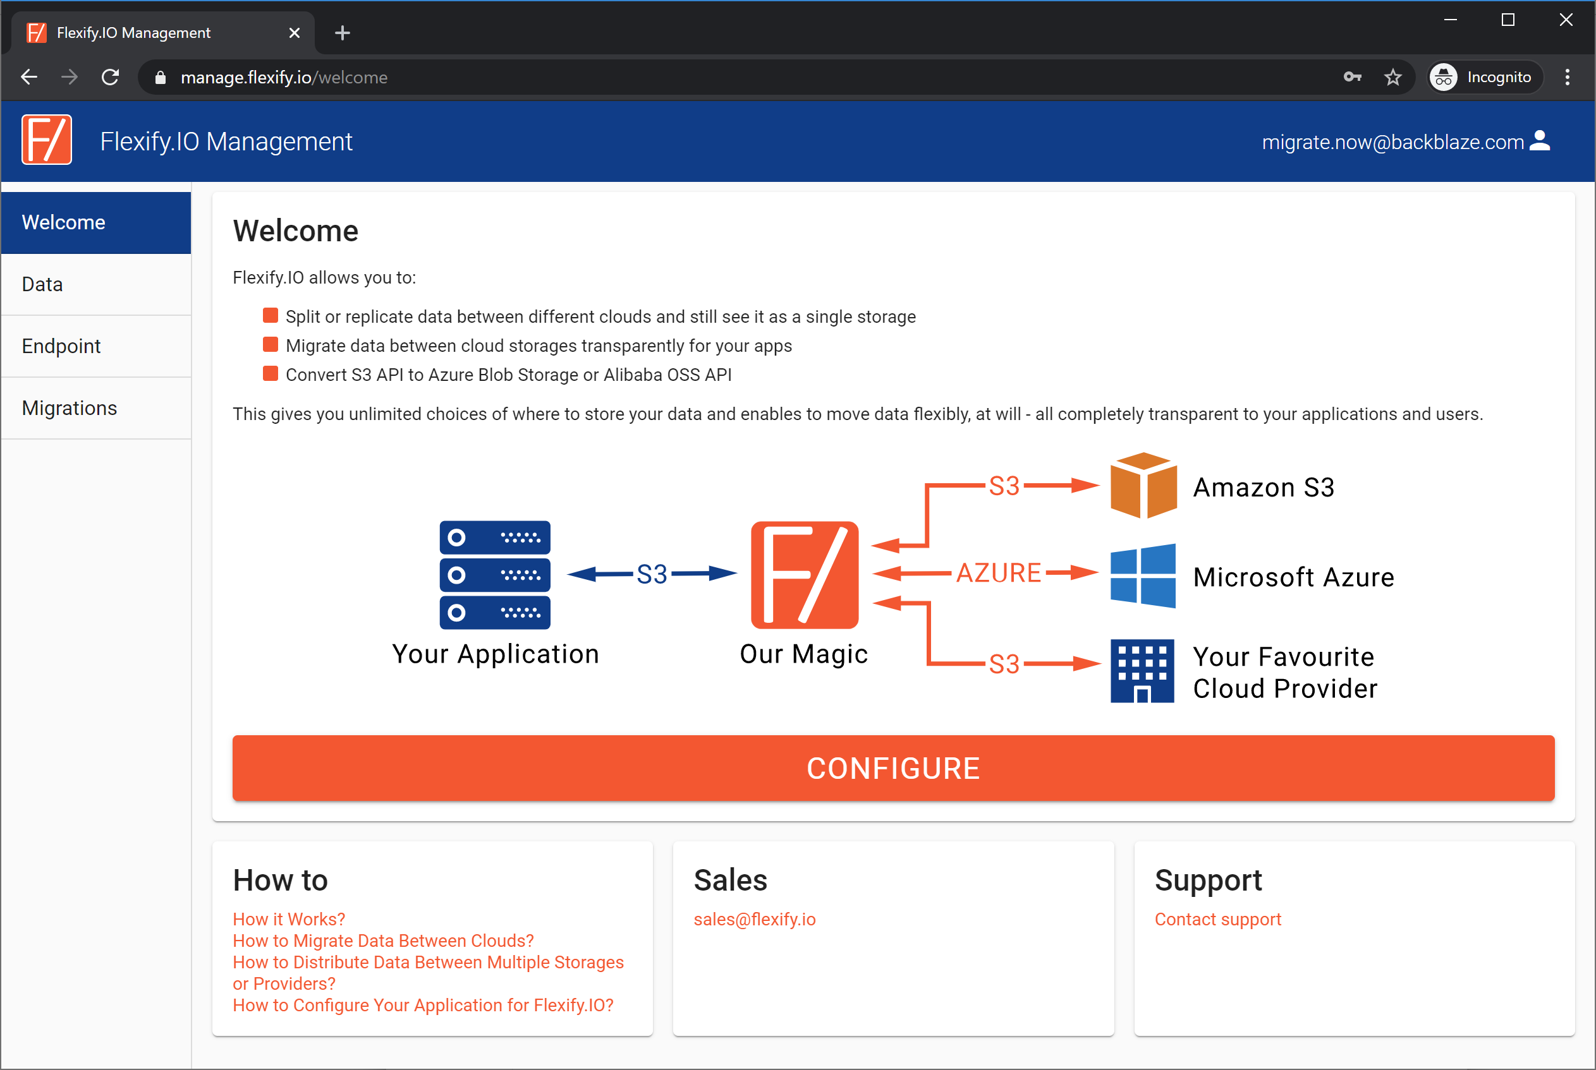Viewport: 1596px width, 1070px height.
Task: View site info via the lock icon
Action: point(161,78)
